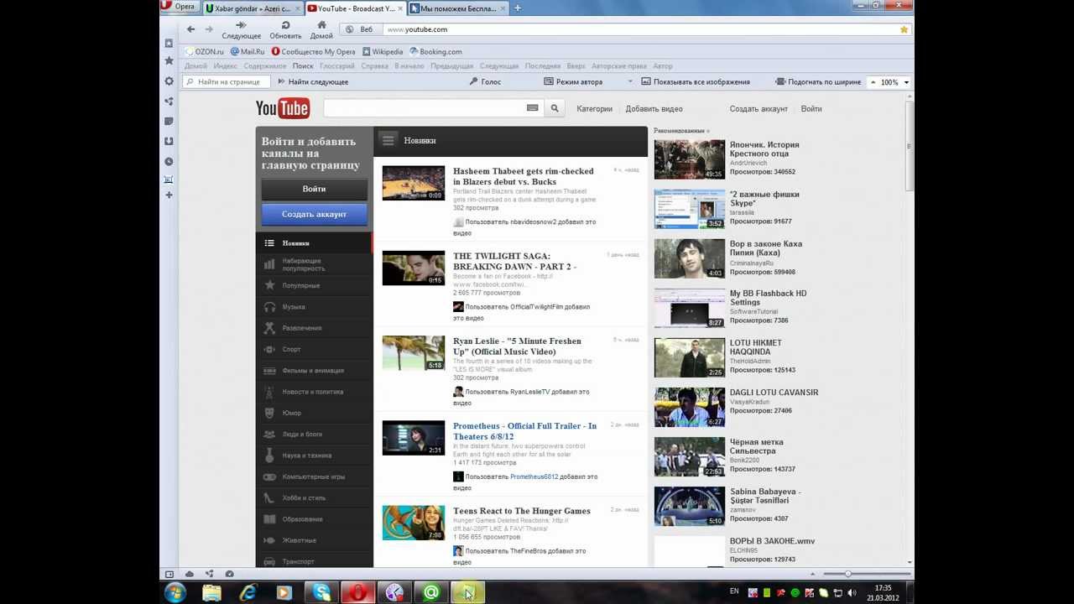Click Найти следующее button
This screenshot has height=604, width=1074.
click(x=311, y=81)
